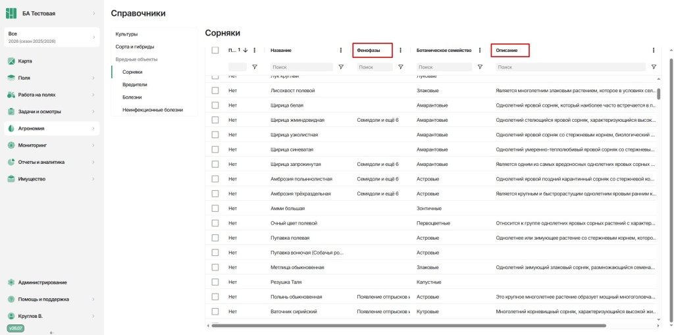Toggle the sort arrow in first column header
This screenshot has width=674, height=335.
pos(246,50)
